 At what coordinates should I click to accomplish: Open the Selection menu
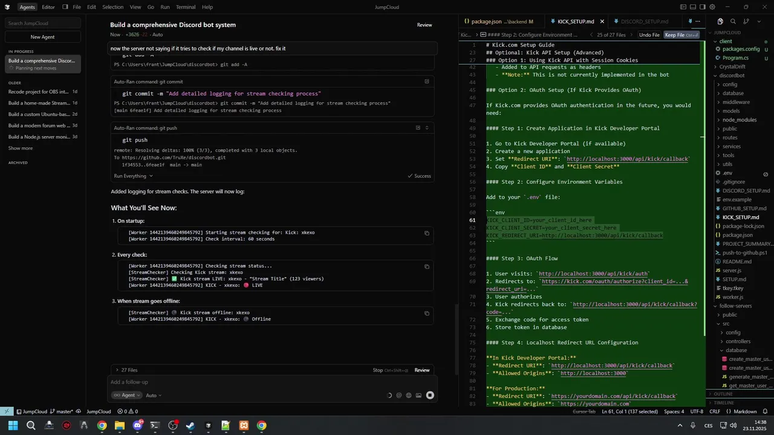[112, 7]
